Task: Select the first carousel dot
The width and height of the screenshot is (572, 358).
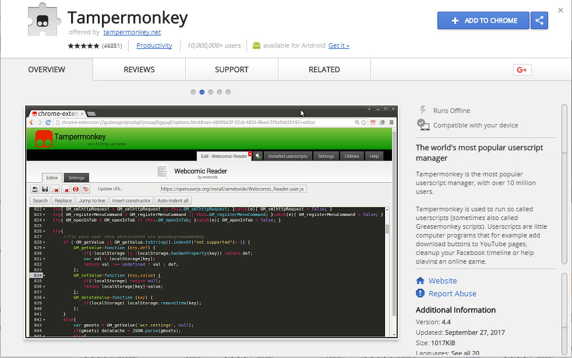Action: (193, 92)
